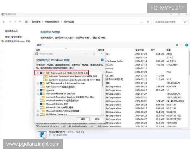Check Microsoft 消息队列(MSMQ)服务器 checkbox
The height and width of the screenshot is (152, 190).
(41, 111)
